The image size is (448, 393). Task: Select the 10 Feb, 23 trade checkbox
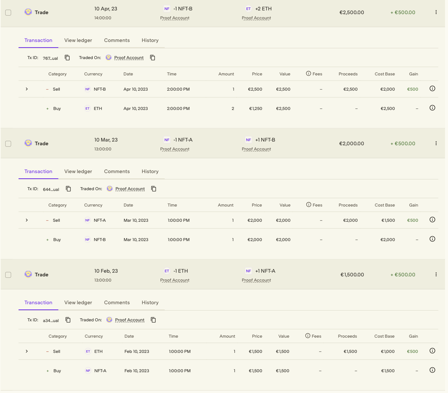coord(8,275)
